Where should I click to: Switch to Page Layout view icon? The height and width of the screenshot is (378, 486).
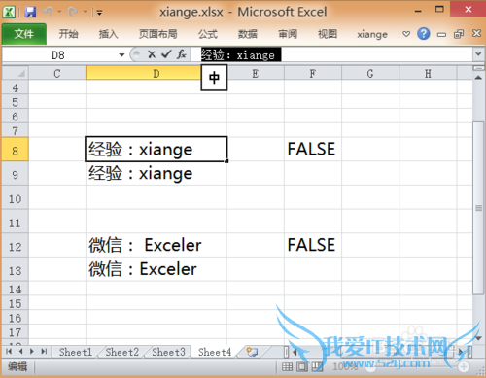[x=302, y=366]
